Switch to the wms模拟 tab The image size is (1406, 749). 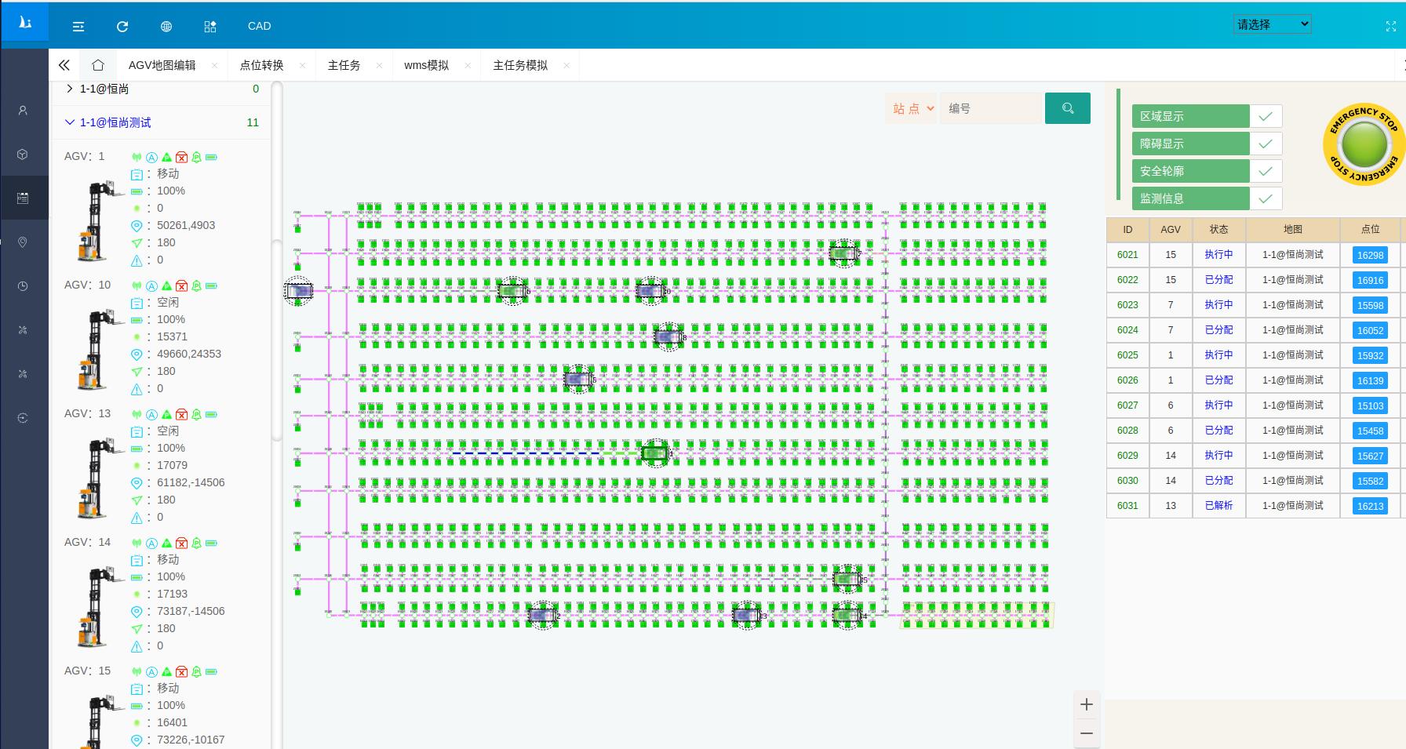click(426, 65)
